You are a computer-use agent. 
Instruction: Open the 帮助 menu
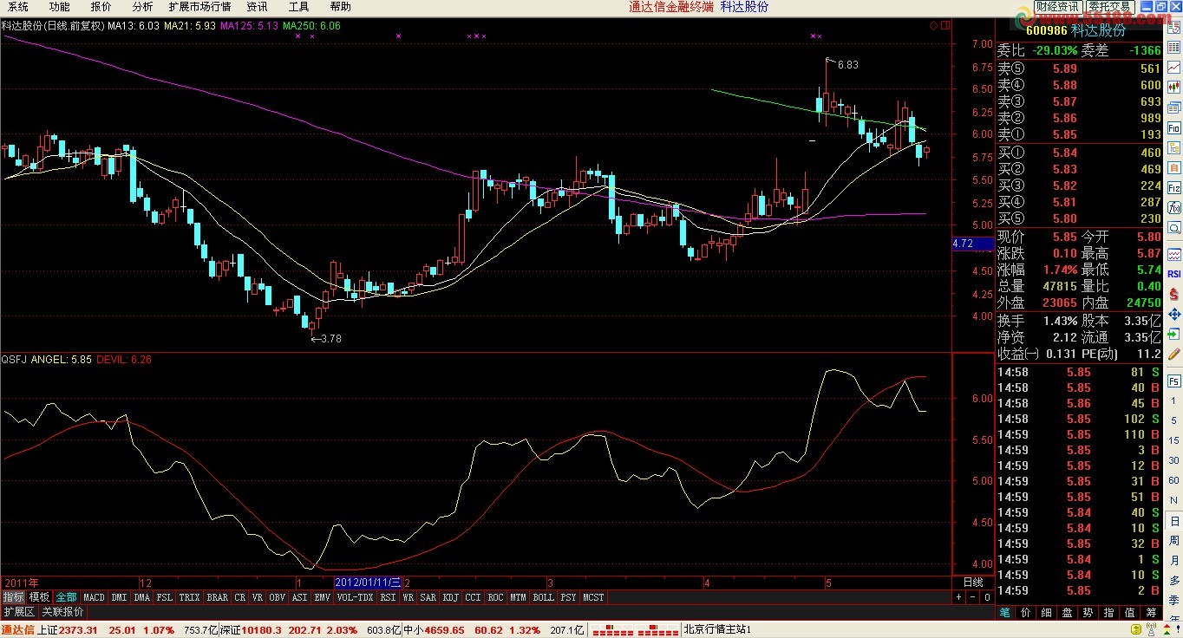341,7
